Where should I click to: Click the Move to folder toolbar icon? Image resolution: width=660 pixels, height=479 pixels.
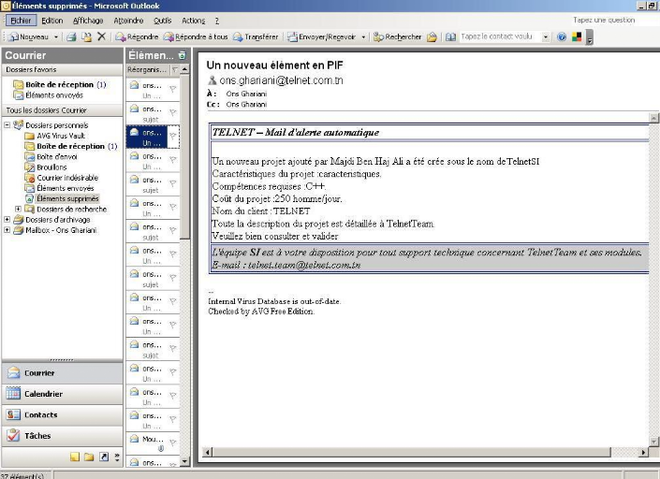(86, 37)
